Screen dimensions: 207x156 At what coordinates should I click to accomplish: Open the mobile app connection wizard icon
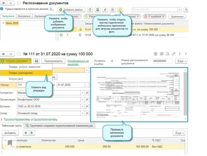[120, 9]
